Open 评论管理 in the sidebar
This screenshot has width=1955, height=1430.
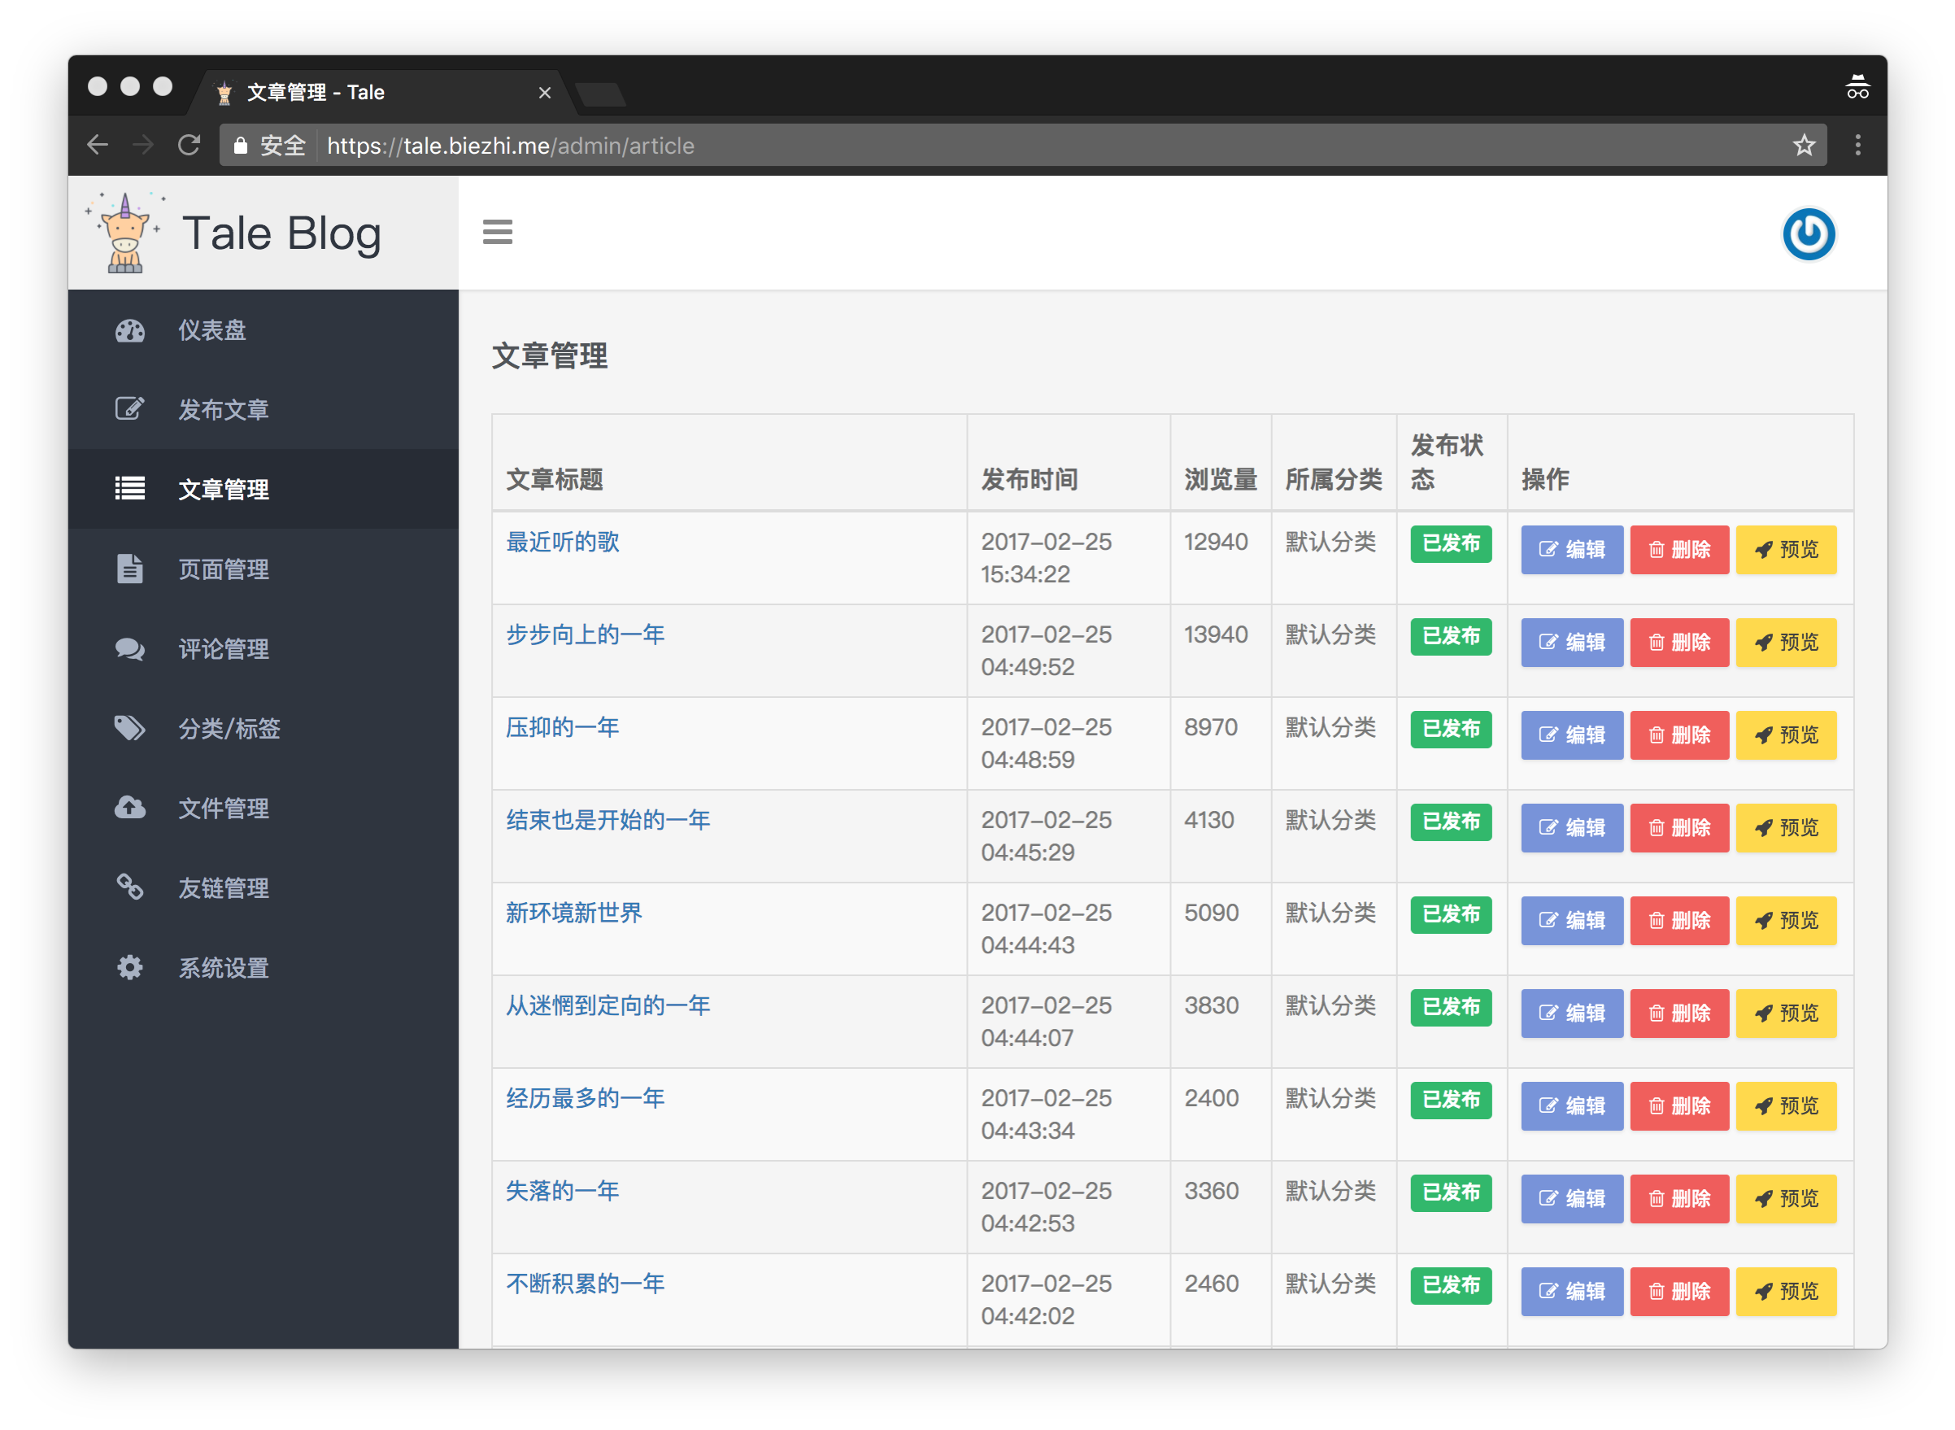(x=224, y=649)
